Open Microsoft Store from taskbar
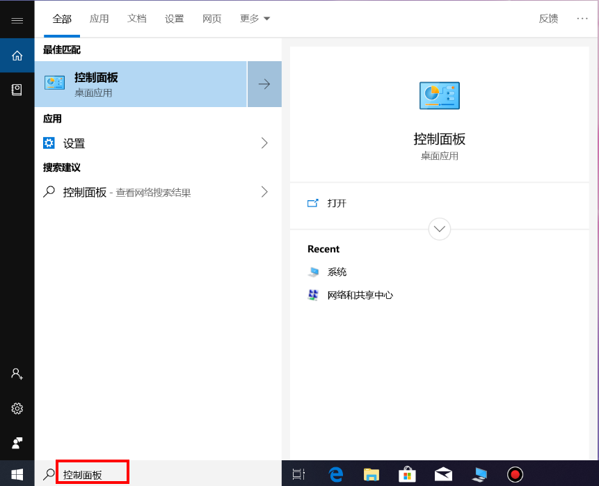 point(408,474)
